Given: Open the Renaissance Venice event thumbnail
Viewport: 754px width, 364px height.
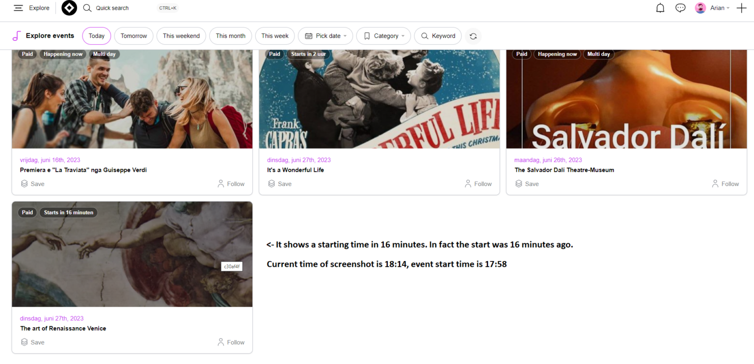Looking at the screenshot, I should point(132,254).
